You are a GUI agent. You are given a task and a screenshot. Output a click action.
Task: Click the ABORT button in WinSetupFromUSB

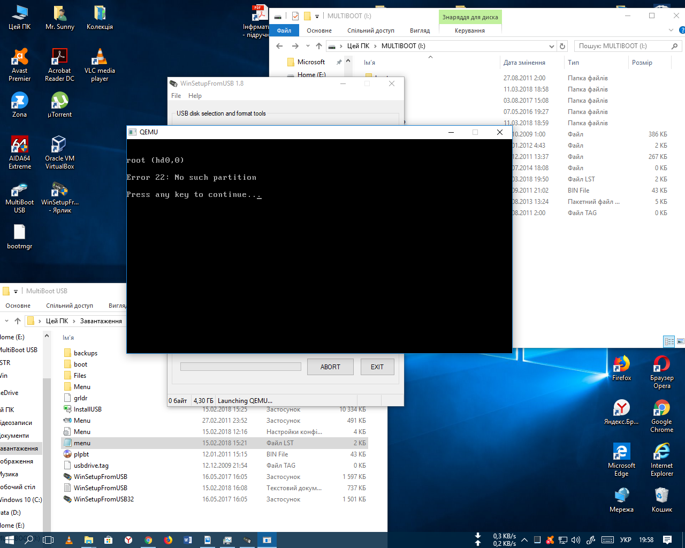pyautogui.click(x=330, y=367)
